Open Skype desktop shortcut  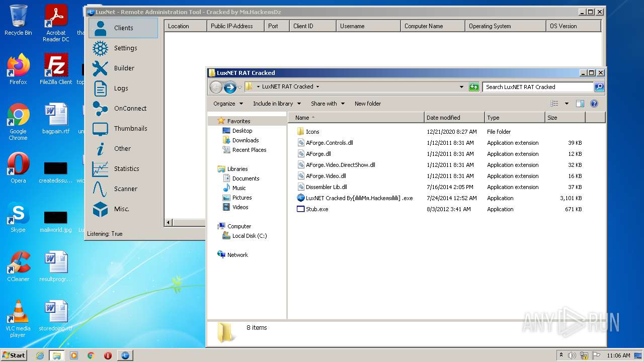click(18, 217)
